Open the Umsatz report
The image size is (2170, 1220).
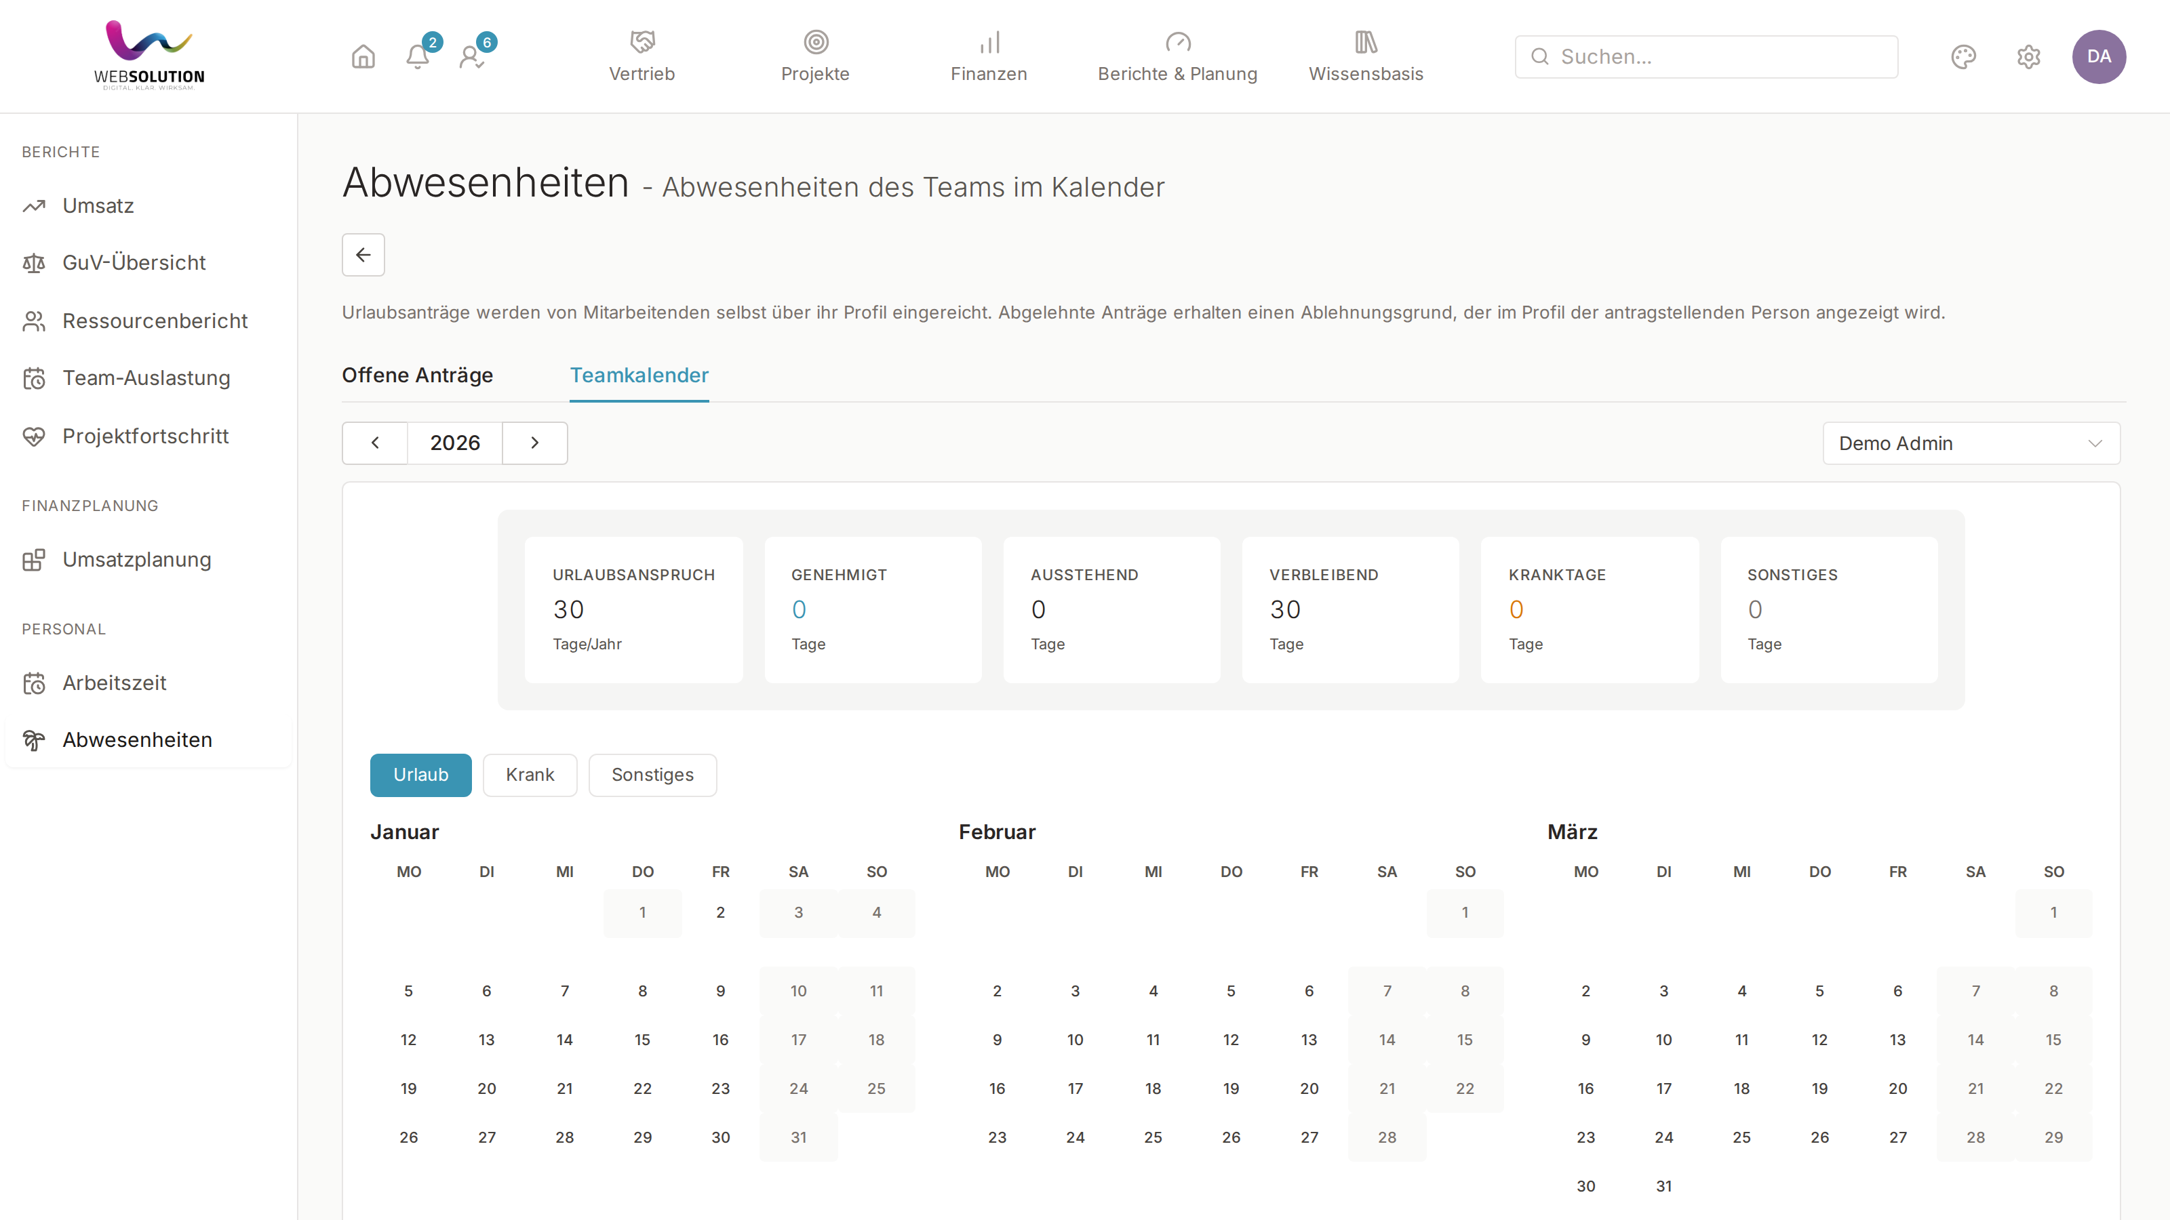[149, 205]
